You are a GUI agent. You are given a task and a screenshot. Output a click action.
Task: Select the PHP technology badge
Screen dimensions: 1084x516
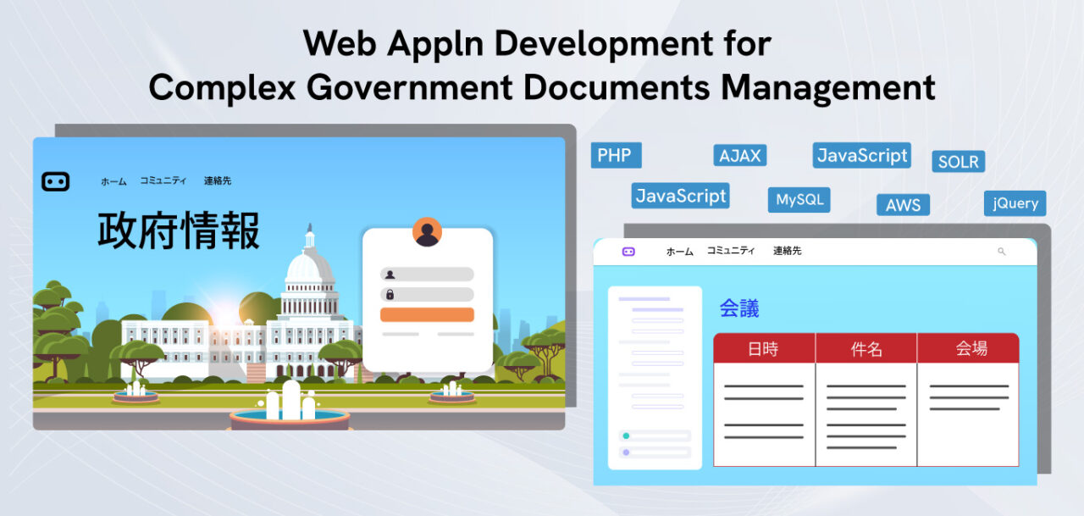[616, 155]
